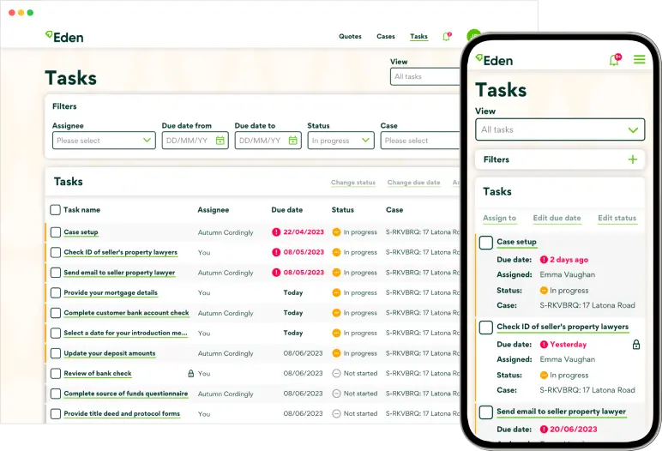Viewport: 662px width, 451px height.
Task: Tick phone checkbox for Send email to seller
Action: point(486,412)
